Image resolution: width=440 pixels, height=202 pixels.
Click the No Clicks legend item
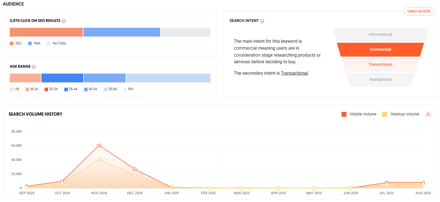56,43
